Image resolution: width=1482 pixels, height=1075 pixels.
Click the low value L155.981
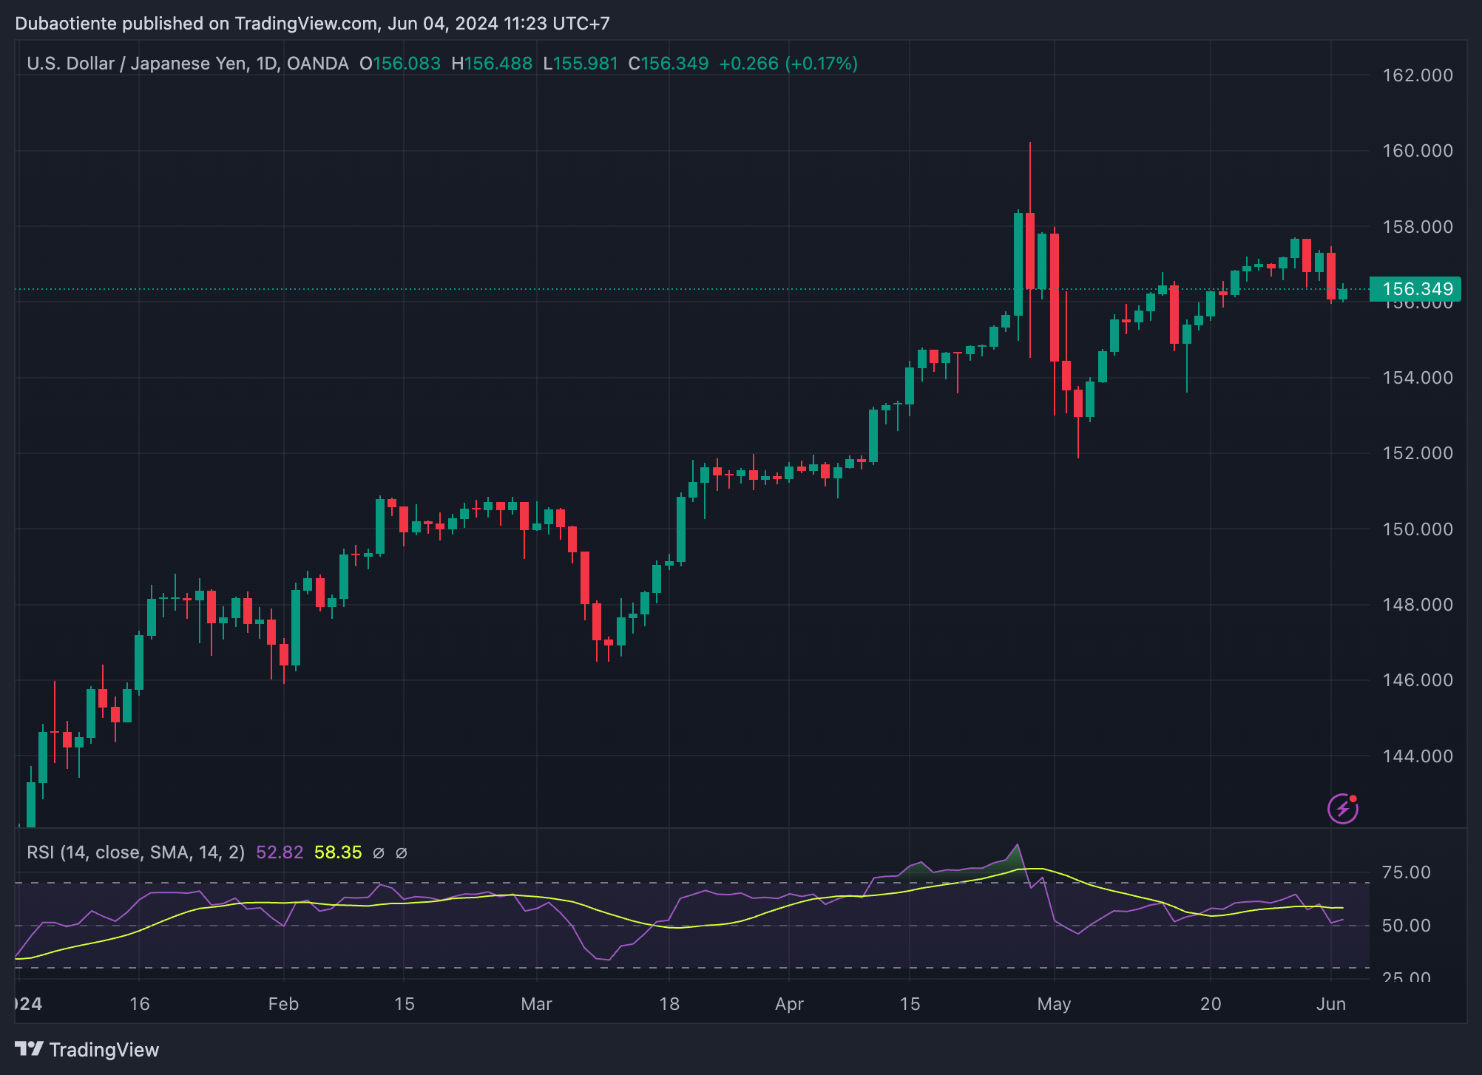coord(581,64)
